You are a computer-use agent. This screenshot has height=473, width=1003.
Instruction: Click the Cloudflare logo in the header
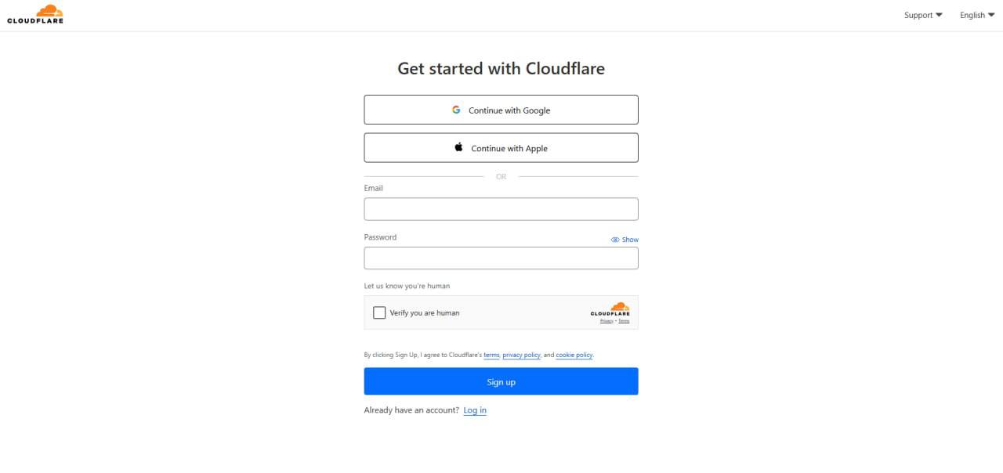pos(35,14)
